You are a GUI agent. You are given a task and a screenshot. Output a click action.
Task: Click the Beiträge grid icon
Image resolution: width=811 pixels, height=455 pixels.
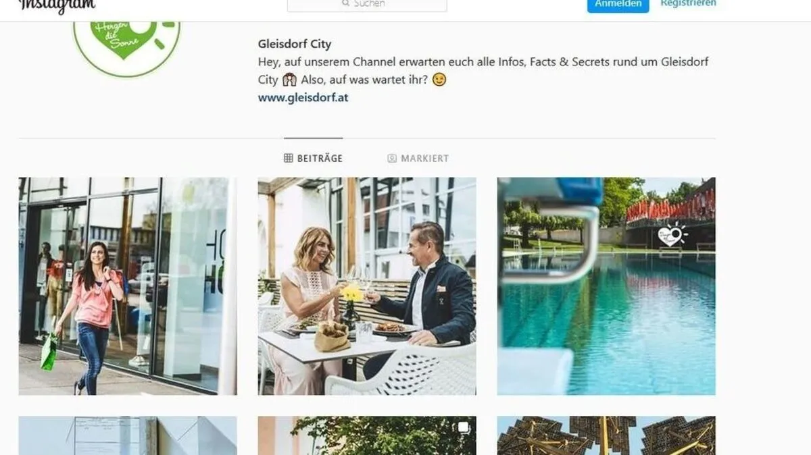tap(288, 159)
